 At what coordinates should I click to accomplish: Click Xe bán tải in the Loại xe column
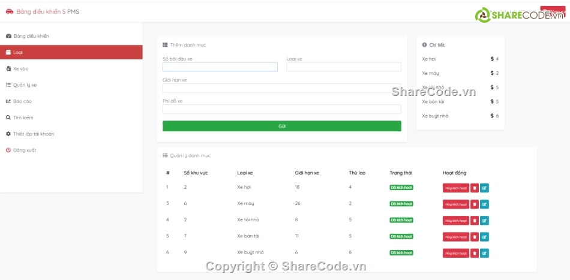(248, 236)
